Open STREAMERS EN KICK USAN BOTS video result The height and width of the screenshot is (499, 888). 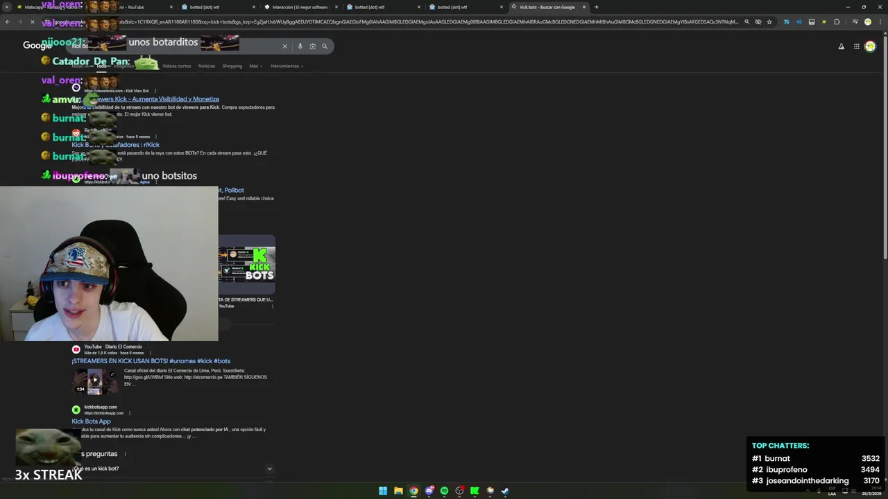[x=151, y=361]
